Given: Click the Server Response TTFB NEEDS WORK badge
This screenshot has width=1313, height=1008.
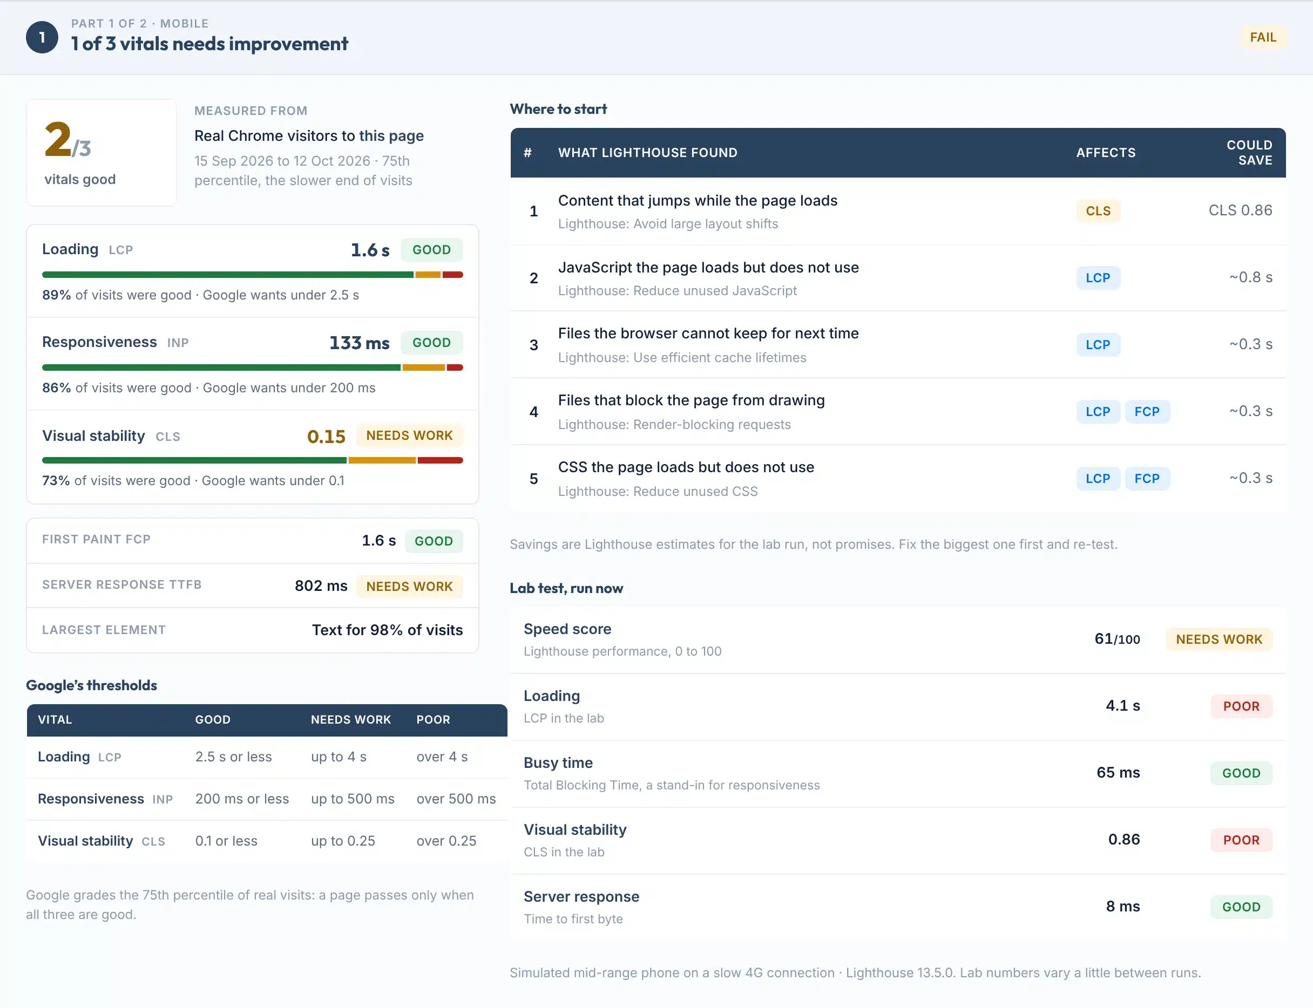Looking at the screenshot, I should 409,587.
